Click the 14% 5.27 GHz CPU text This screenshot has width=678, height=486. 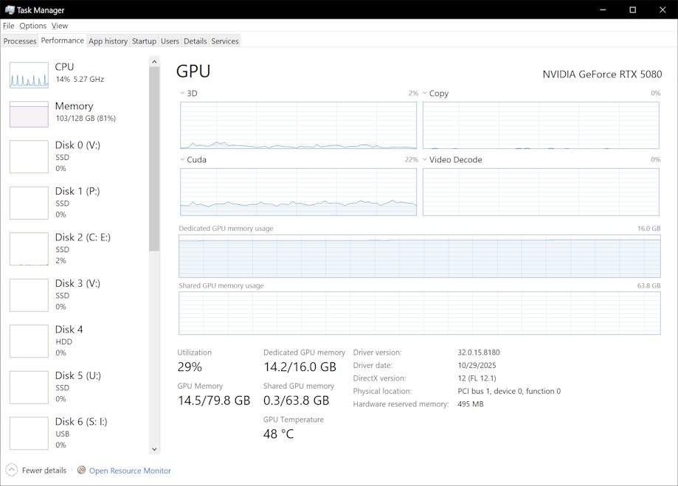[x=80, y=79]
